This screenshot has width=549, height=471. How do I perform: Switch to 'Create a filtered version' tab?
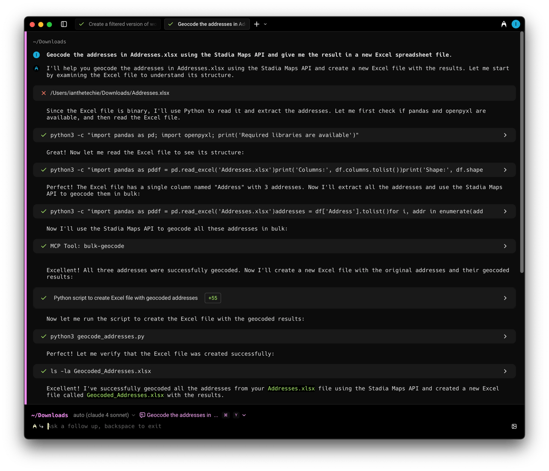point(118,24)
